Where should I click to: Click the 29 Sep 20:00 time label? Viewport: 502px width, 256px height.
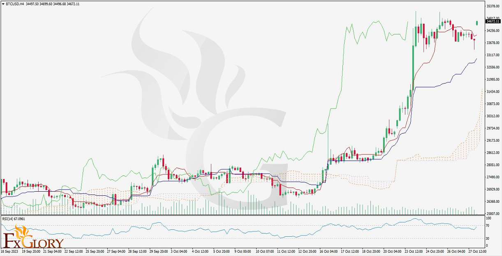[x=159, y=251]
